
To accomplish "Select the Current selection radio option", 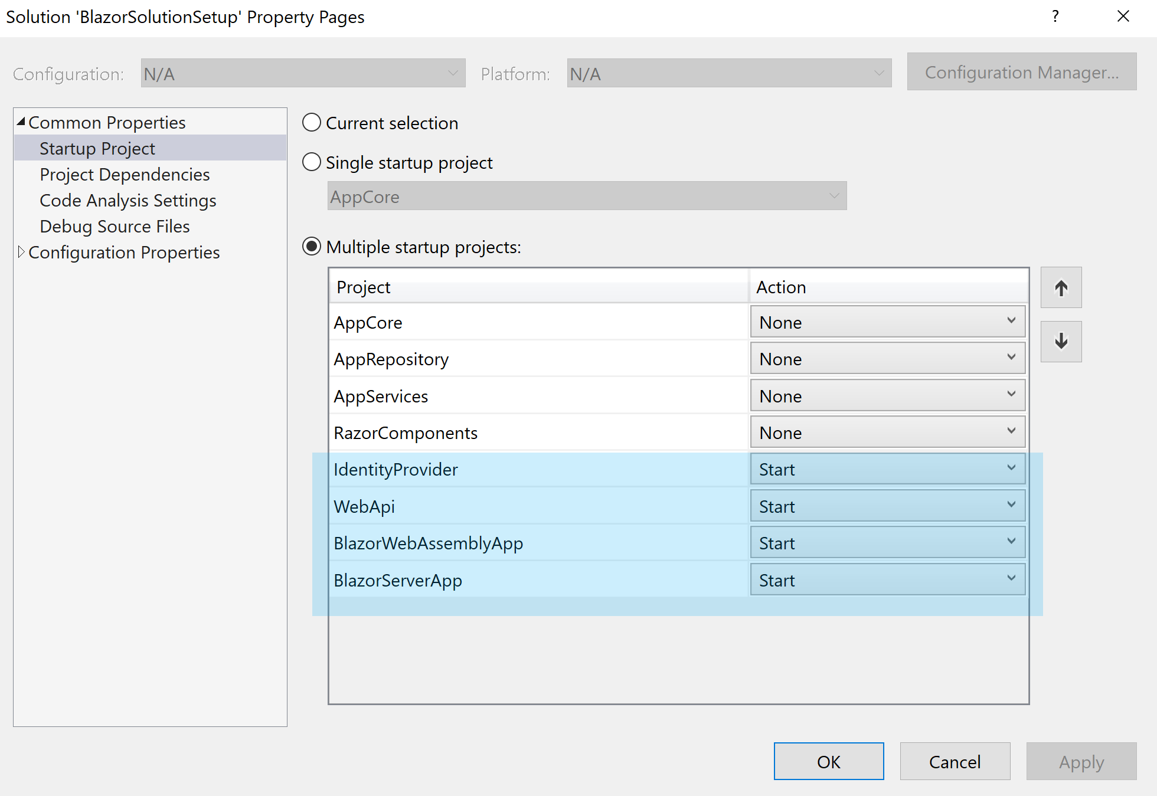I will click(x=312, y=123).
